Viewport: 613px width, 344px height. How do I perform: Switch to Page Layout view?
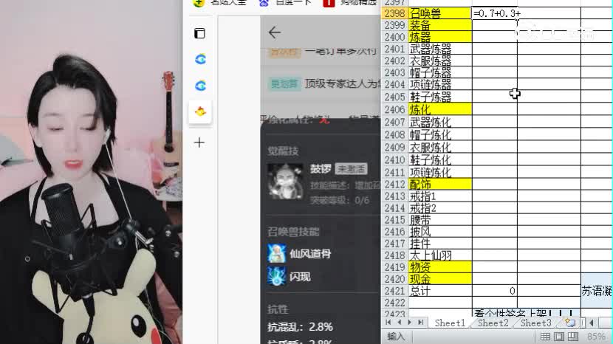pos(559,337)
